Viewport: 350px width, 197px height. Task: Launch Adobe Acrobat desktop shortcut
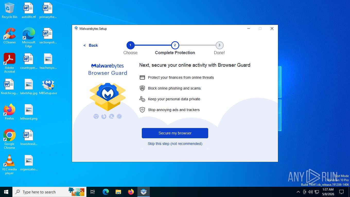click(10, 63)
